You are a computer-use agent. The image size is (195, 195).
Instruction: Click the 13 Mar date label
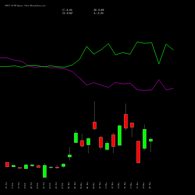point(119,185)
